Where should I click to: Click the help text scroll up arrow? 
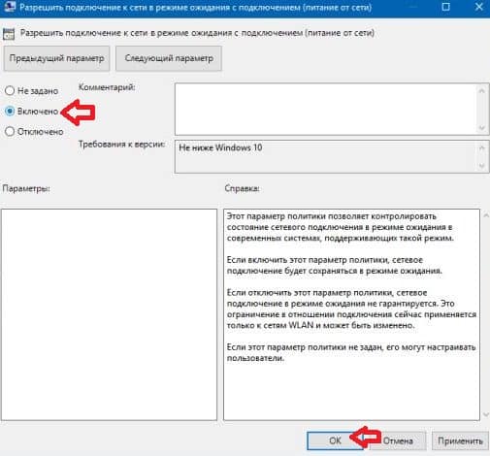coord(486,214)
